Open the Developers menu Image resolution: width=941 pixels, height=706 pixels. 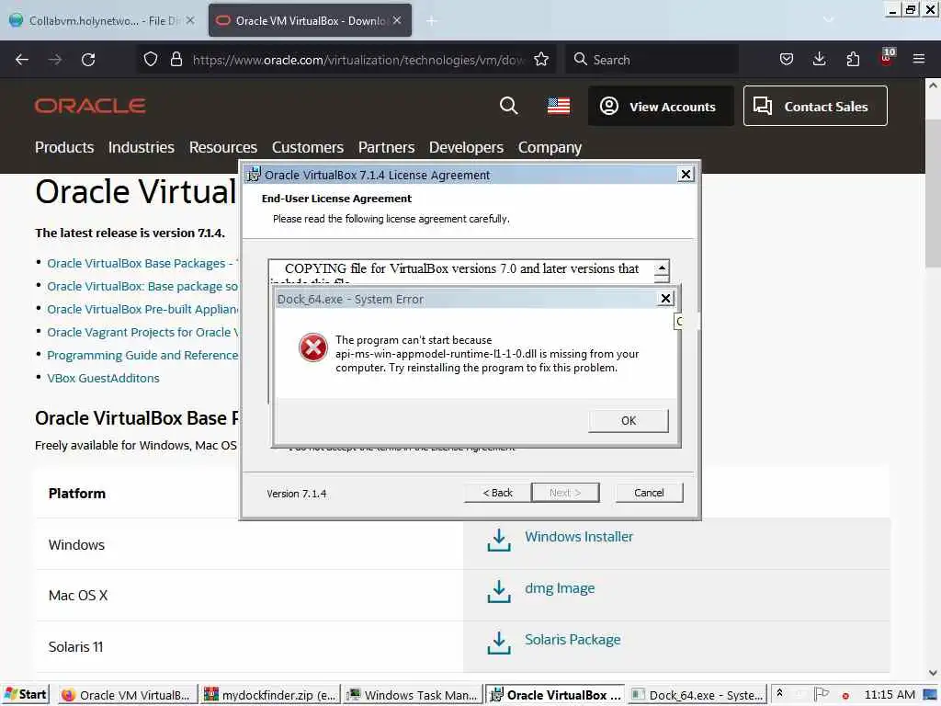tap(466, 147)
